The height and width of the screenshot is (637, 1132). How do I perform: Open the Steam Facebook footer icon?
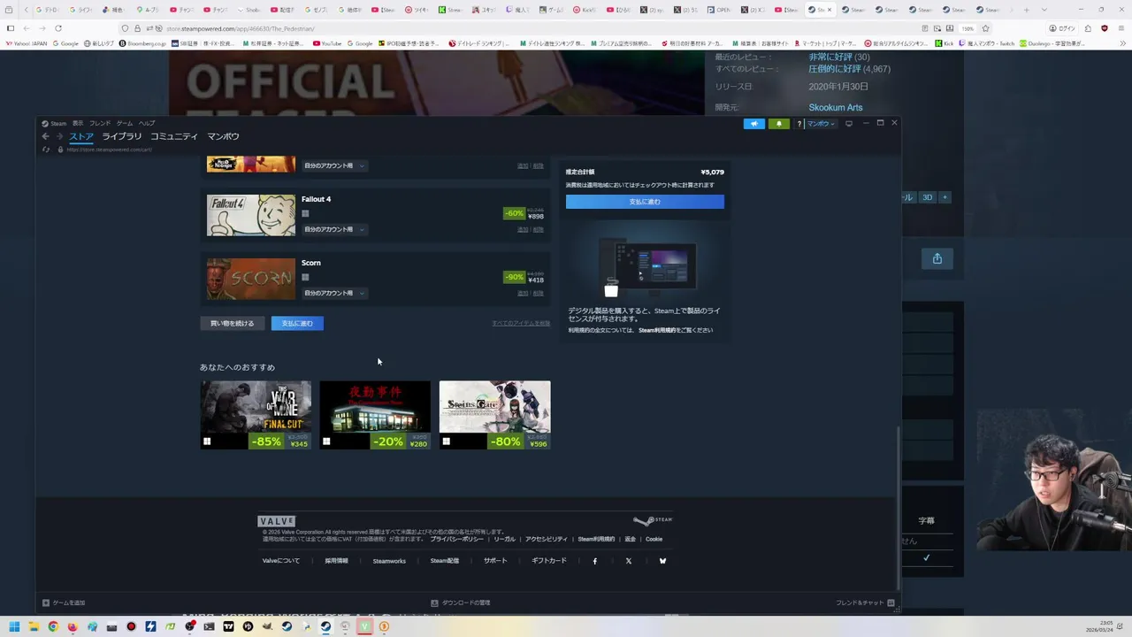point(594,561)
